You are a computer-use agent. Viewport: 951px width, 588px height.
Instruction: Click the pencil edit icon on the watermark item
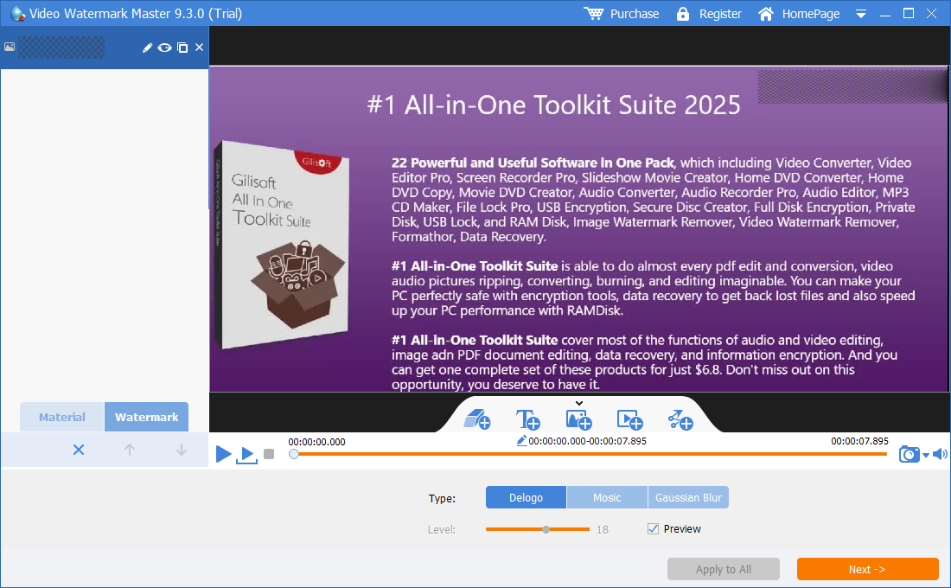[x=147, y=48]
